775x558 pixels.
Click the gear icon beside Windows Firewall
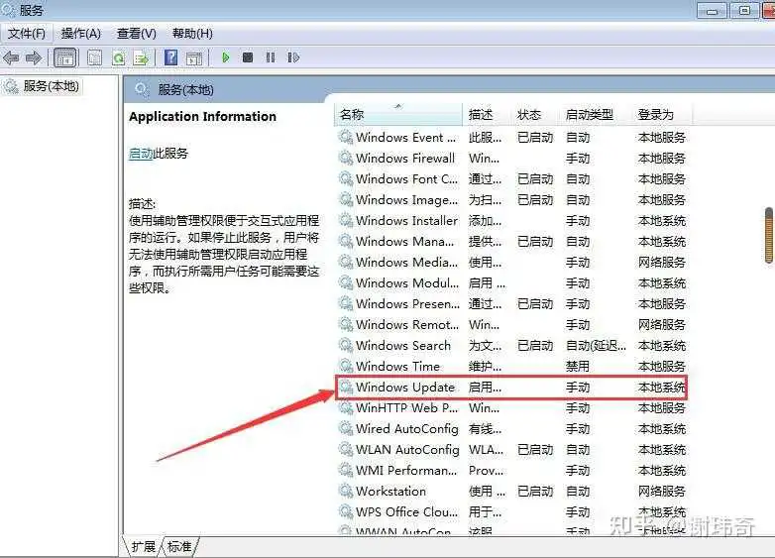coord(346,158)
